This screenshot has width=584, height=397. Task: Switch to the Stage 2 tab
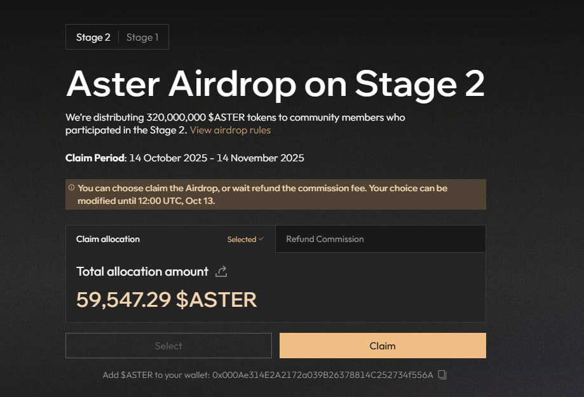(x=93, y=37)
